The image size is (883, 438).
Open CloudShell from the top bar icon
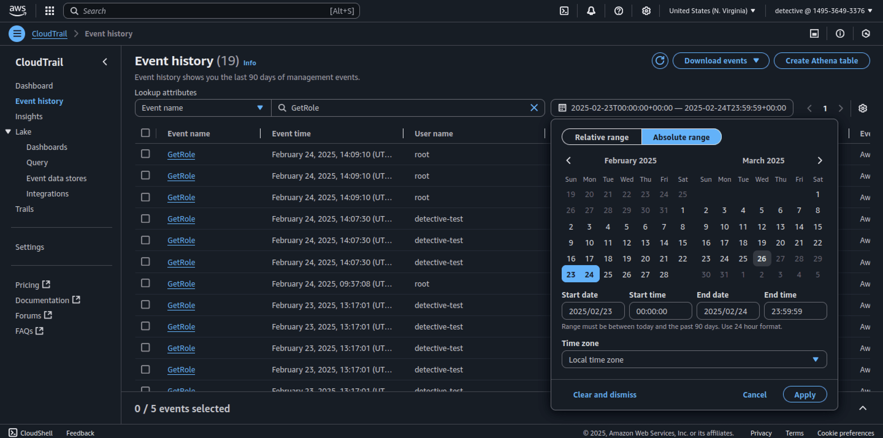click(564, 11)
